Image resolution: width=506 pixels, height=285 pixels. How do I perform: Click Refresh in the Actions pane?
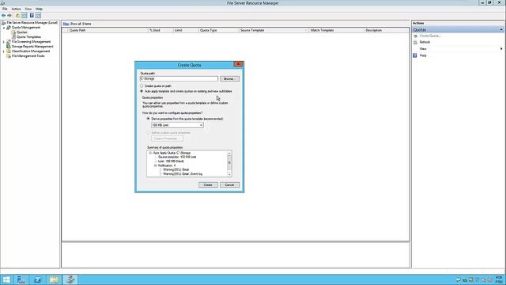coord(425,42)
